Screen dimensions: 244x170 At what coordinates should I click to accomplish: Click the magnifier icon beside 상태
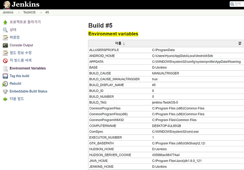5,30
